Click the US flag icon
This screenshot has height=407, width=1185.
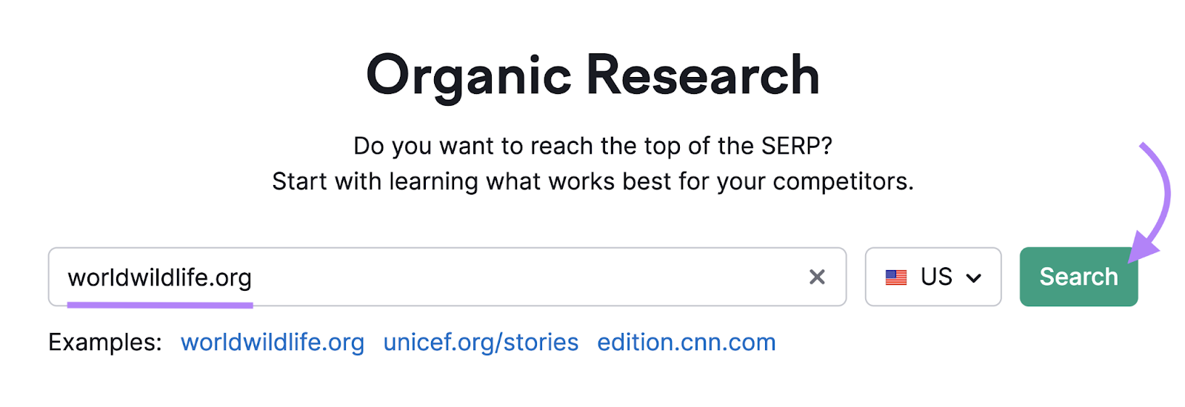tap(896, 277)
